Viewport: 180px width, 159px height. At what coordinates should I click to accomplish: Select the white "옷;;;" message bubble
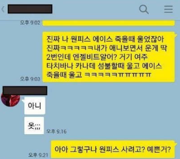click(34, 125)
